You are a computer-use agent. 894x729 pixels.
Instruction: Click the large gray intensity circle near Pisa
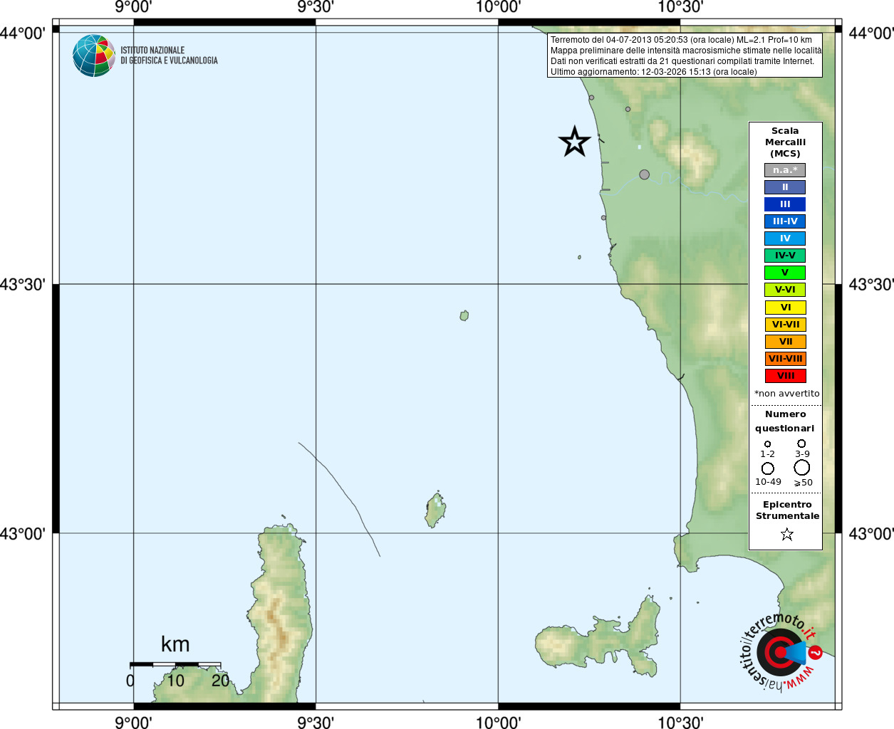point(644,174)
